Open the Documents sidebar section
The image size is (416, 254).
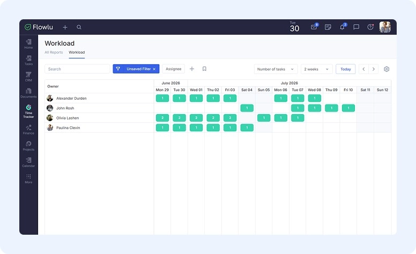[28, 93]
